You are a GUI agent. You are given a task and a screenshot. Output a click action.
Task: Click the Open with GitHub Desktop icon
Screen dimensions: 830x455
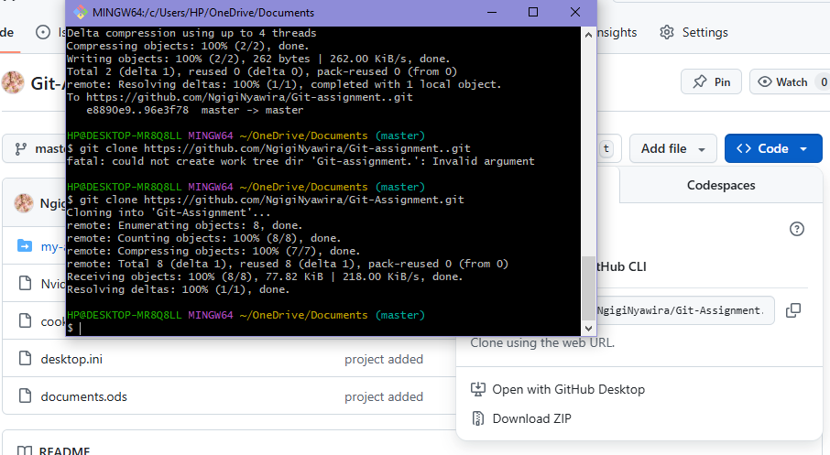(x=478, y=389)
